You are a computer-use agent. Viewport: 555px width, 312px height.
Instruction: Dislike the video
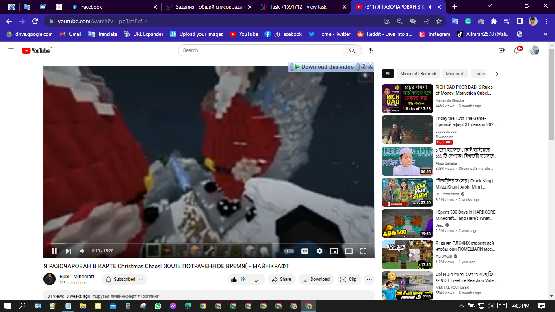[257, 279]
